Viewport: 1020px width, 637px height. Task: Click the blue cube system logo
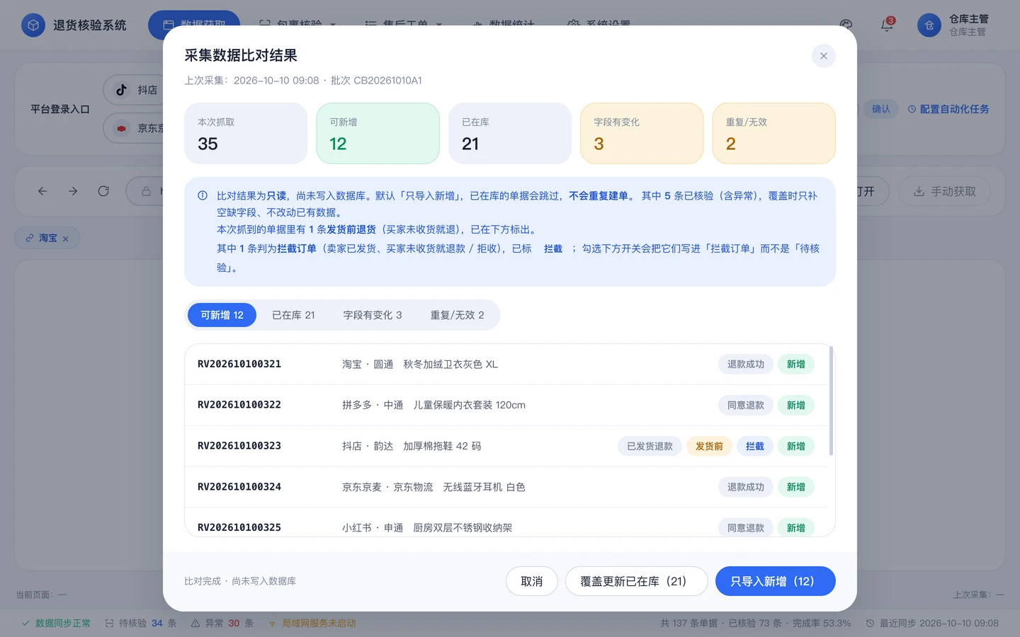(x=33, y=25)
